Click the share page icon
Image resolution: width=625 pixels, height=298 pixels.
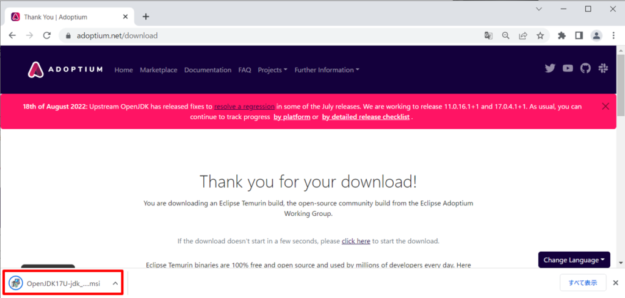point(522,35)
